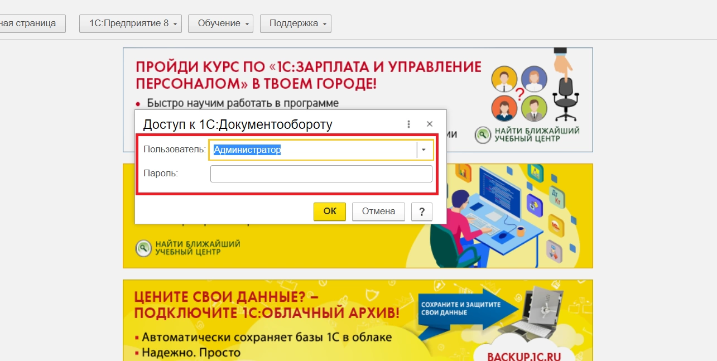Viewport: 717px width, 361px height.
Task: Click the Сохраните и защитите свои данные arrow
Action: [467, 313]
